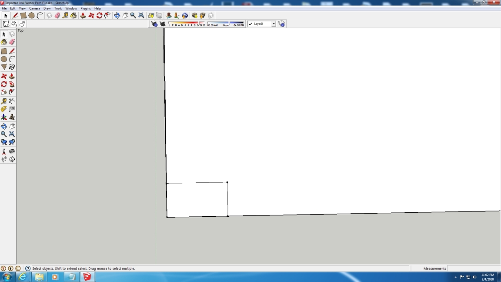Activate the Paint Bucket tool
Image resolution: width=501 pixels, height=282 pixels.
[x=74, y=15]
